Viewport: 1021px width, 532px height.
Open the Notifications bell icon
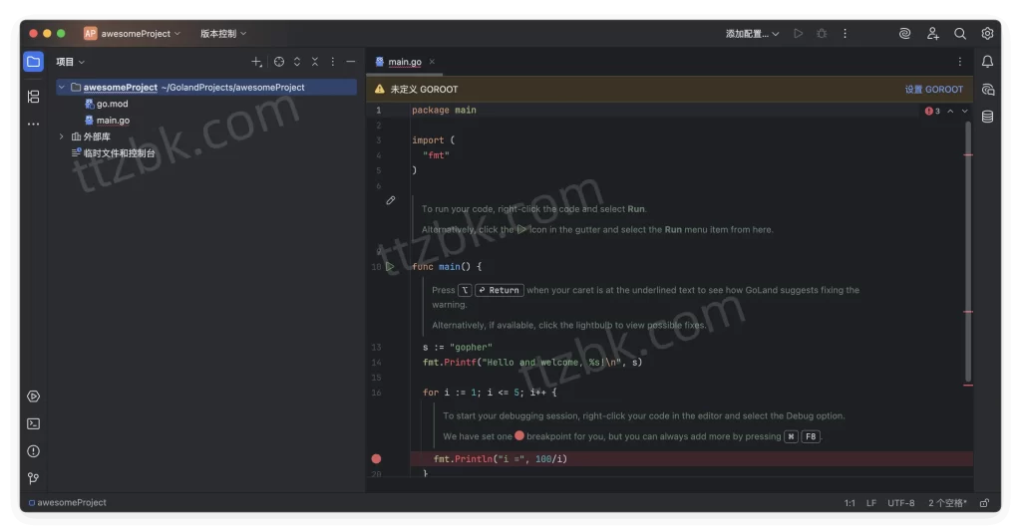pos(987,62)
